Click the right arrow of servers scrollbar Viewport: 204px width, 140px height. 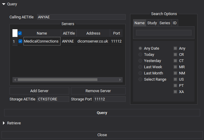120,80
